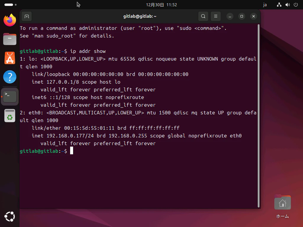Image resolution: width=303 pixels, height=227 pixels.
Task: Switch input source via the ja indicator
Action: pyautogui.click(x=265, y=5)
